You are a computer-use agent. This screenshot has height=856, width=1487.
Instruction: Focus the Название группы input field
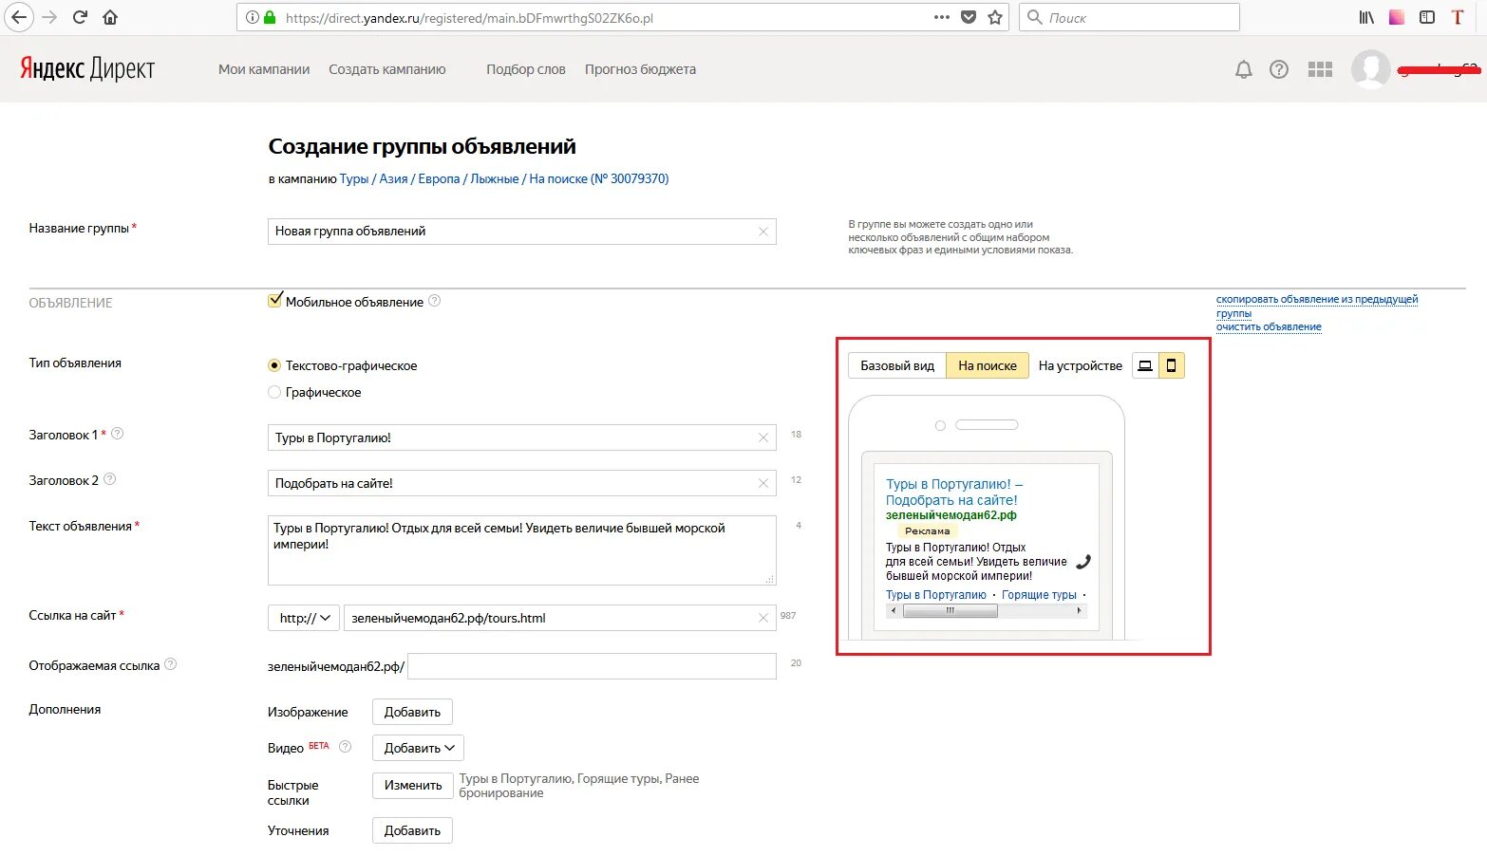coord(522,232)
